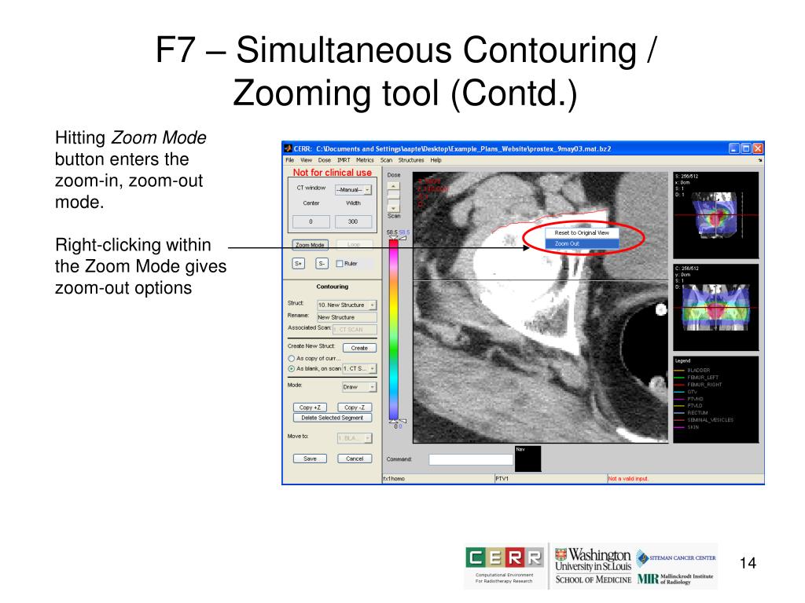The height and width of the screenshot is (603, 805).
Task: Open the Structures menu
Action: click(411, 160)
